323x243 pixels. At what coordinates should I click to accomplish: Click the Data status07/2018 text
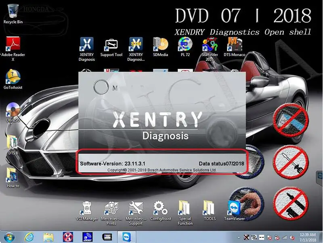point(221,163)
